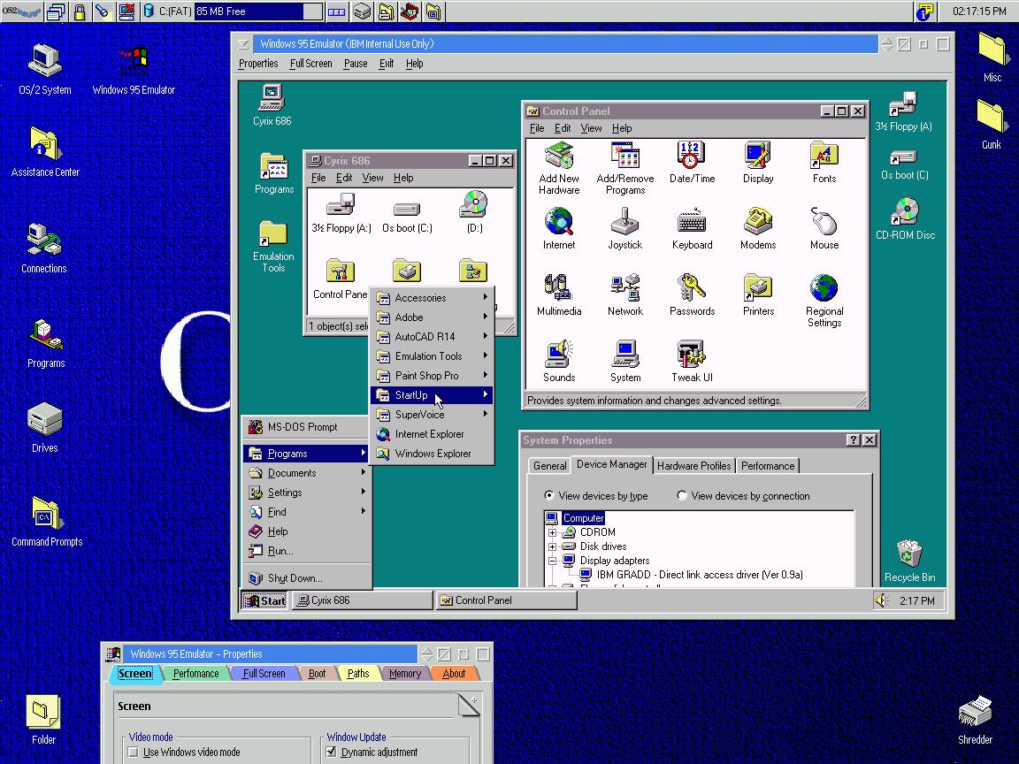This screenshot has height=764, width=1019.
Task: Switch to the Hardware Profiles tab
Action: 693,466
